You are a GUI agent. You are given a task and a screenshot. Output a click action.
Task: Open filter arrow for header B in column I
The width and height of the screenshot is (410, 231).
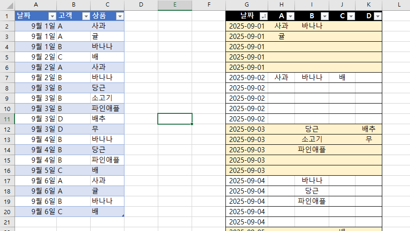coord(324,16)
